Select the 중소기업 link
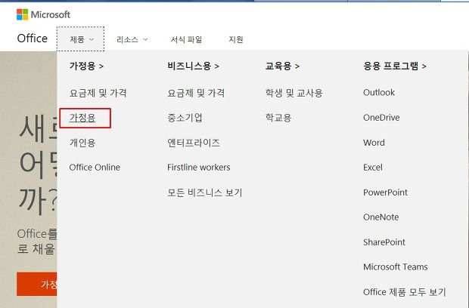 tap(185, 118)
